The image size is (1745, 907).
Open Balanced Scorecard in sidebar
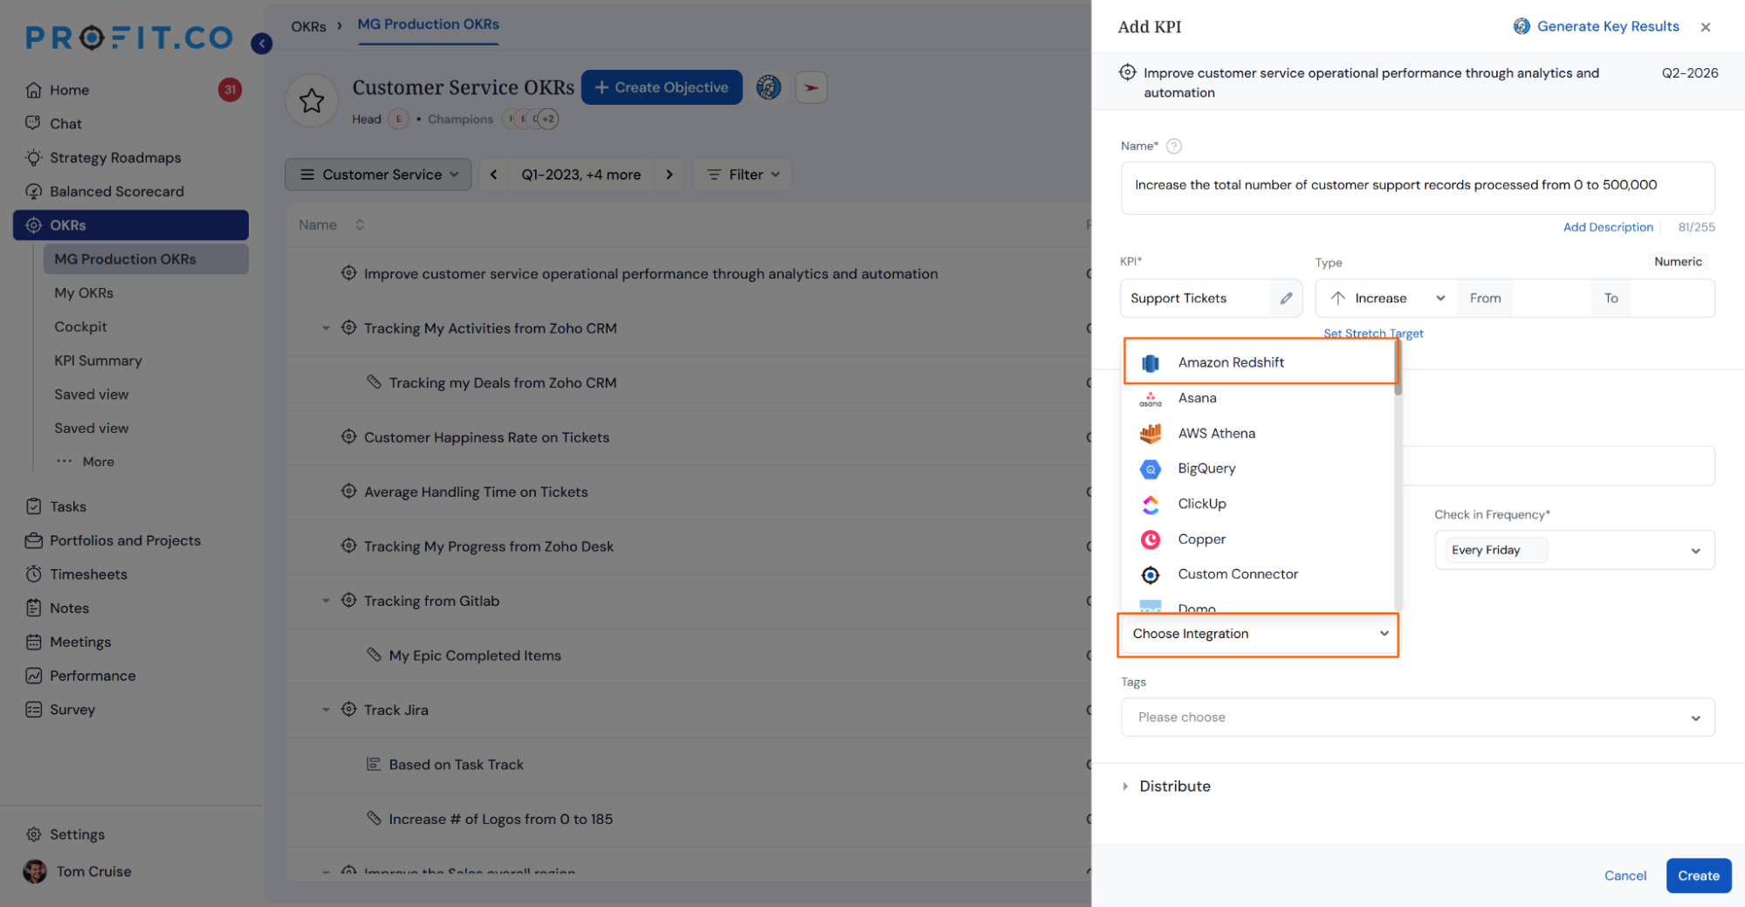pyautogui.click(x=117, y=192)
